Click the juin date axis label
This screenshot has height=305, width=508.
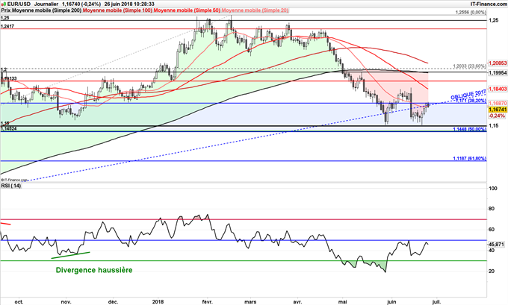391,302
